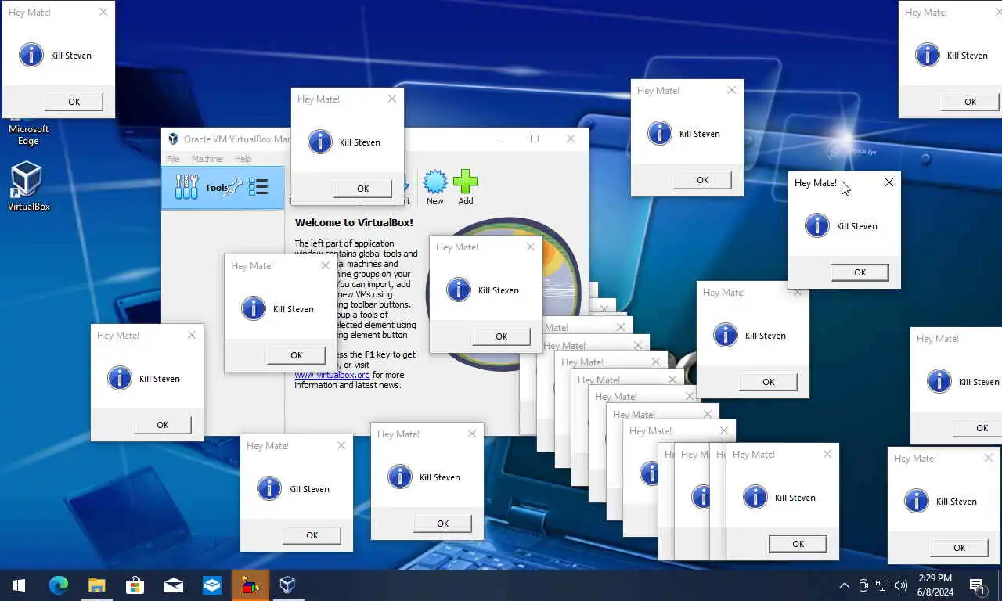Switch to VirtualBox via taskbar cube icon
The image size is (1002, 601).
(x=288, y=585)
